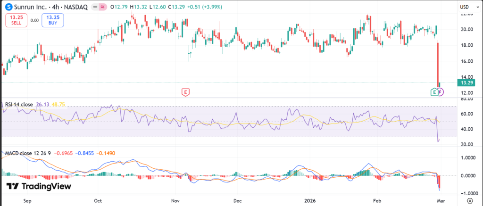Open the green earnings marker near March
This screenshot has height=206, width=483.
434,92
